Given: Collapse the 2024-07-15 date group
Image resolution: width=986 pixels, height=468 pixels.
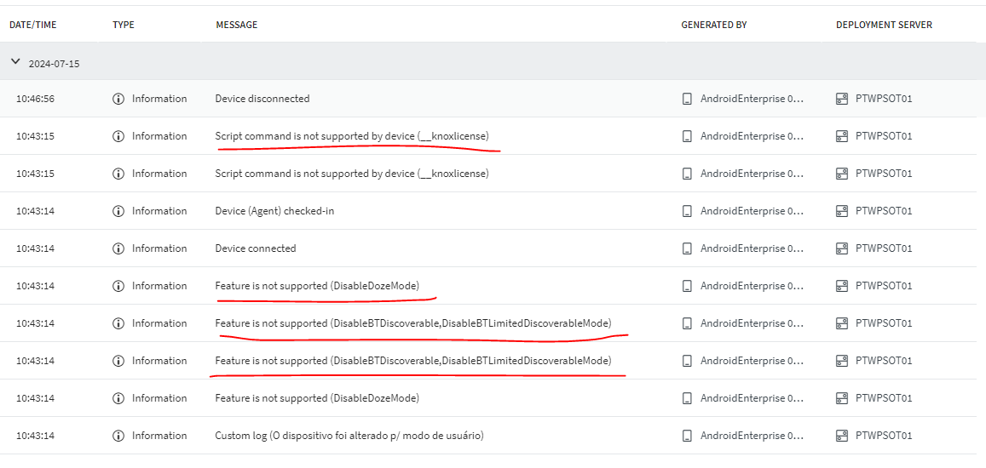Looking at the screenshot, I should pos(15,62).
